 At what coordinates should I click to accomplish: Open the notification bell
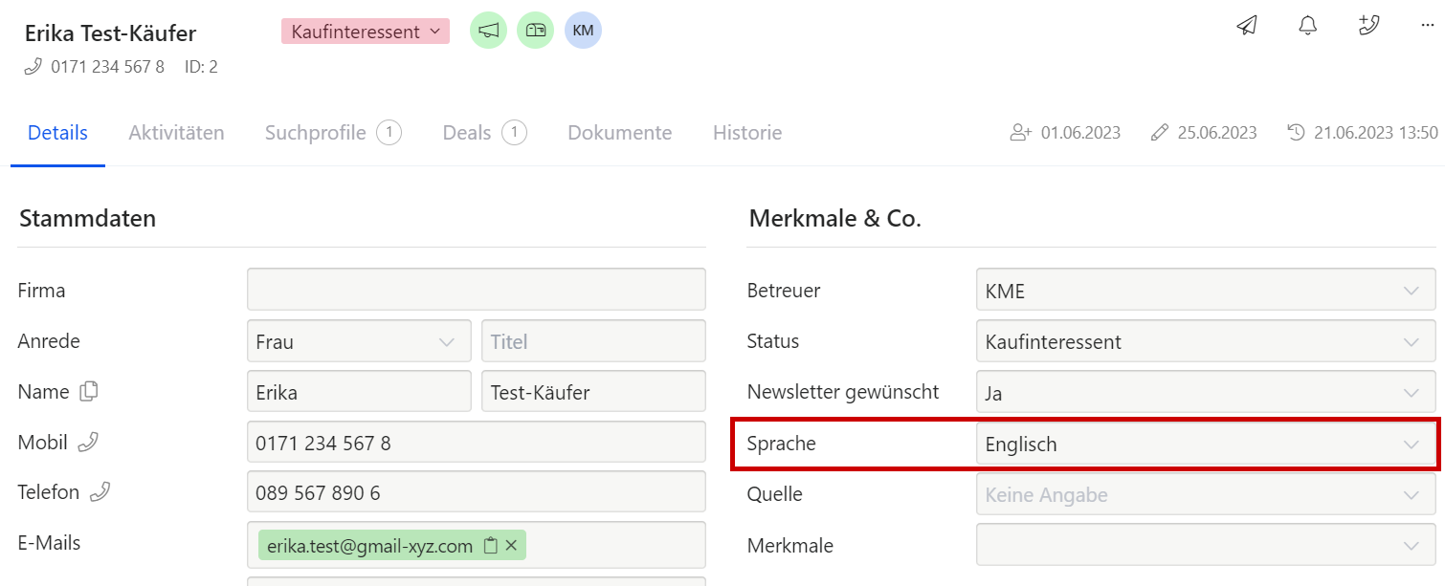pos(1307,26)
